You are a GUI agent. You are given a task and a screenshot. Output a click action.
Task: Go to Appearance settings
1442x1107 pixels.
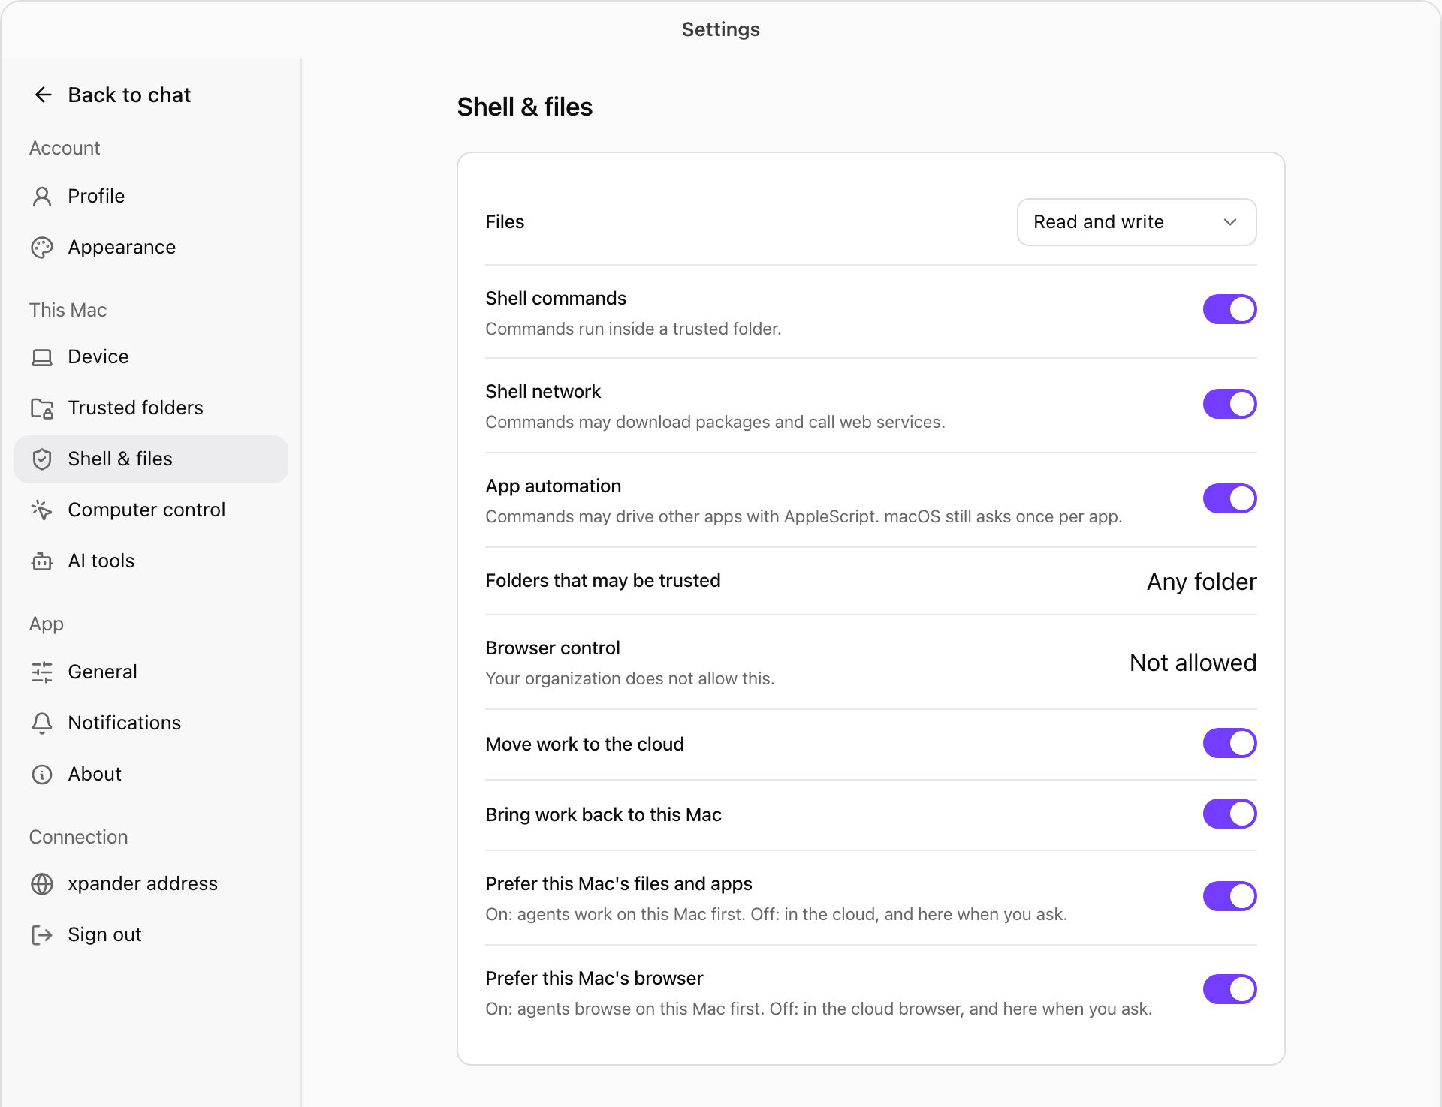tap(151, 248)
